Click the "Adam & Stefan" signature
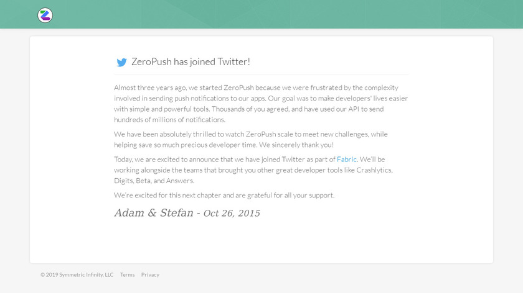The height and width of the screenshot is (293, 523). (153, 213)
